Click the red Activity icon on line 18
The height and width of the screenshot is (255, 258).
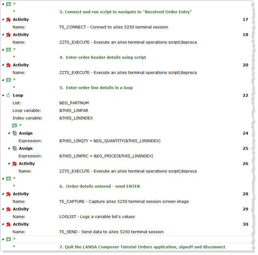(9, 35)
